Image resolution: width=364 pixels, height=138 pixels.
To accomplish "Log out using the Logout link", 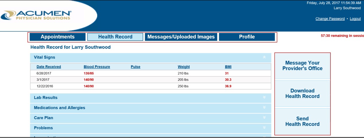I will tap(355, 19).
